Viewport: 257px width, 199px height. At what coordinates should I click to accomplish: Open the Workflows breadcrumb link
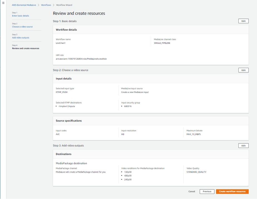click(x=46, y=5)
